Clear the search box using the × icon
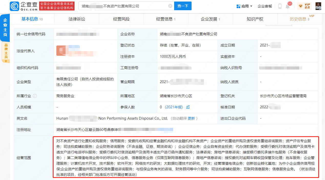The image size is (325, 180). coord(170,6)
